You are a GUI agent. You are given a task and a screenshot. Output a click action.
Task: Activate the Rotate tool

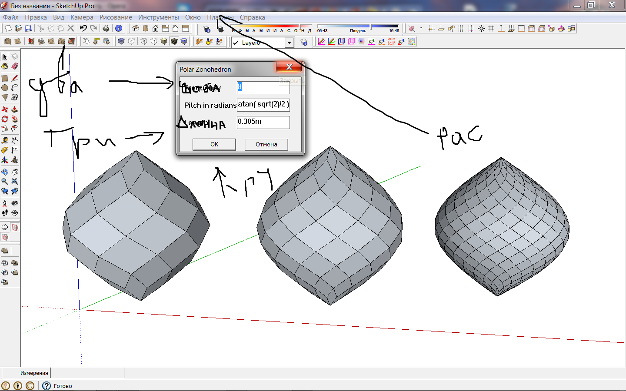[5, 119]
